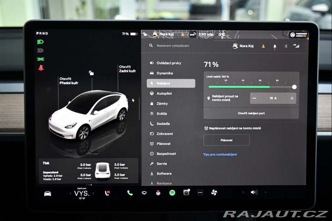Viewport: 332px width, 221px height.
Task: Click Otevřít nabíjecí port button
Action: pyautogui.click(x=251, y=113)
